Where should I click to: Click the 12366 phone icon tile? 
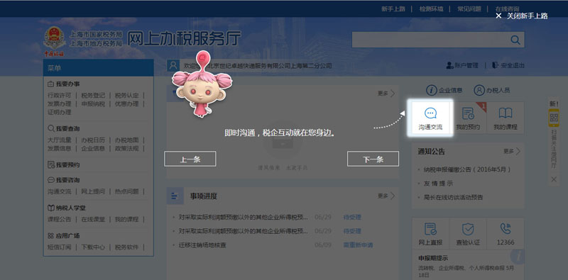pos(506,234)
